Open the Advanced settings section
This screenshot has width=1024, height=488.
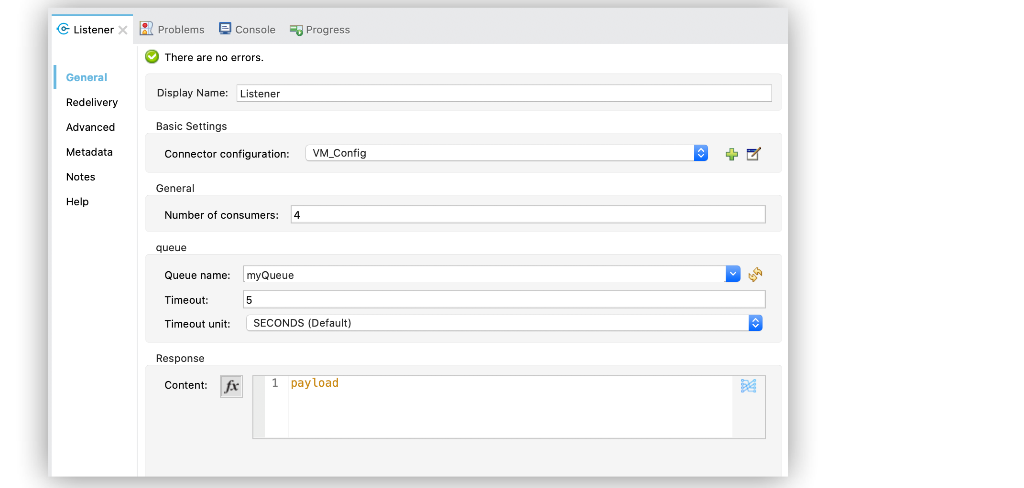(x=90, y=127)
